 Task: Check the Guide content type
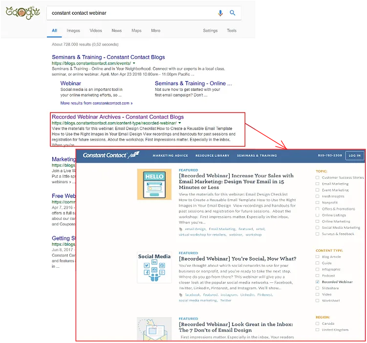pos(317,263)
